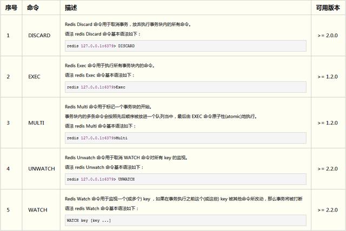Click the 'Redis Watch 命令用于监视一个(或多个) key' line
Screen dimensions: 346x231
[x=184, y=199]
